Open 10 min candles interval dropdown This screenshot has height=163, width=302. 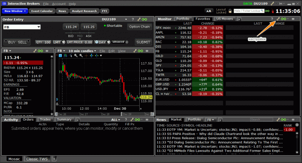click(82, 51)
